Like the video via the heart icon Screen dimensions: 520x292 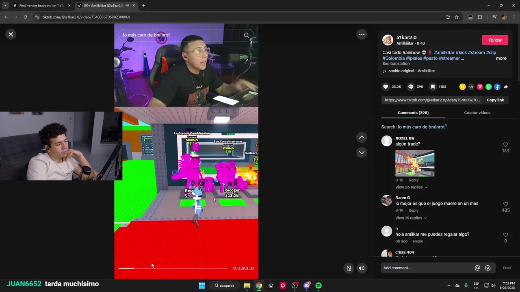click(386, 87)
